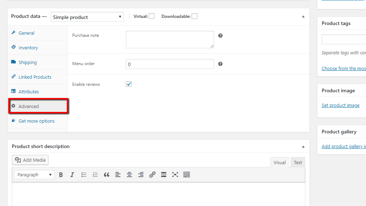
Task: Insert a bulleted list
Action: (84, 175)
